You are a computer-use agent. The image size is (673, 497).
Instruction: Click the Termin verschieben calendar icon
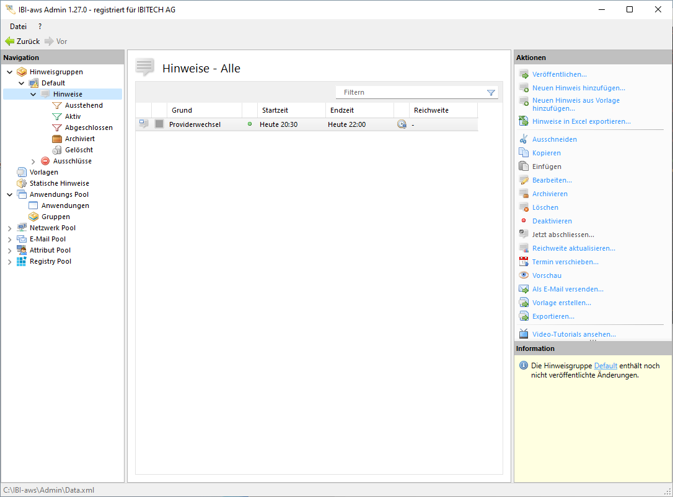click(524, 262)
